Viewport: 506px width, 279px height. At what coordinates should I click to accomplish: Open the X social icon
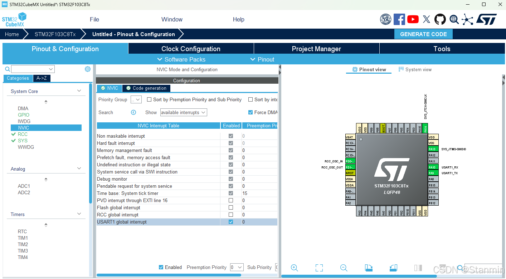click(x=427, y=19)
